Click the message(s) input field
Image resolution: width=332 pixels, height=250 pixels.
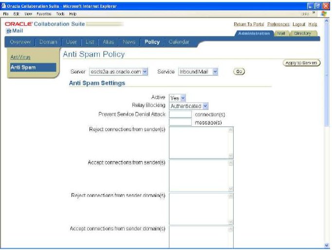point(180,122)
